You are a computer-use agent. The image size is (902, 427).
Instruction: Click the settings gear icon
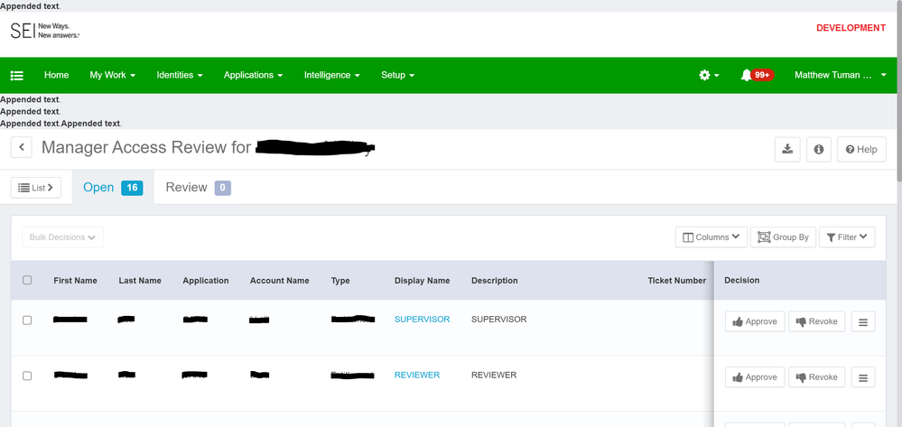tap(705, 76)
